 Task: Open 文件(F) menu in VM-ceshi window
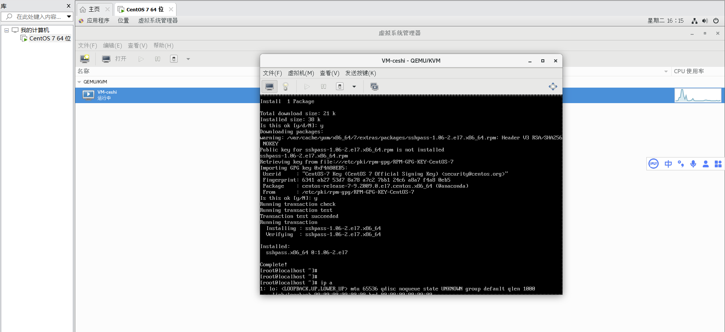[272, 73]
